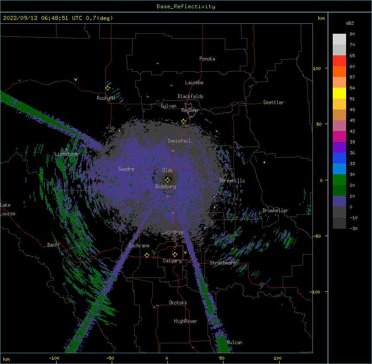372x364 pixels.
Task: Select the yellow v marker northeast of Calgary
Action: coord(185,252)
